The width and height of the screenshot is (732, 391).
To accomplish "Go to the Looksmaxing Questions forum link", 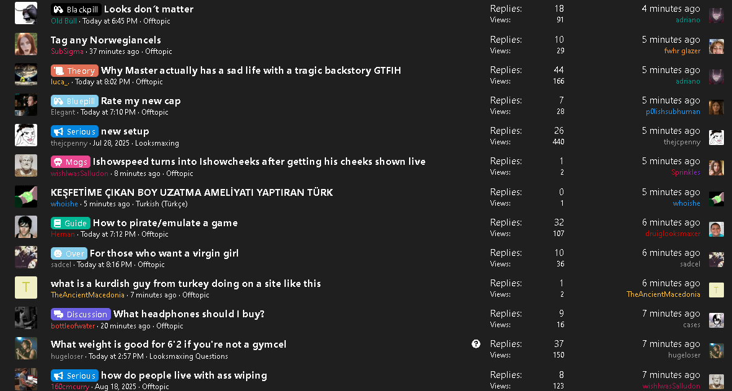I will tap(188, 356).
